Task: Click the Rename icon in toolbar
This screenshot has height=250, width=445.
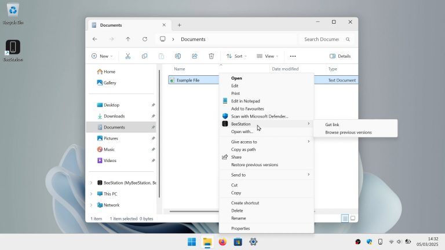Action: (x=178, y=56)
